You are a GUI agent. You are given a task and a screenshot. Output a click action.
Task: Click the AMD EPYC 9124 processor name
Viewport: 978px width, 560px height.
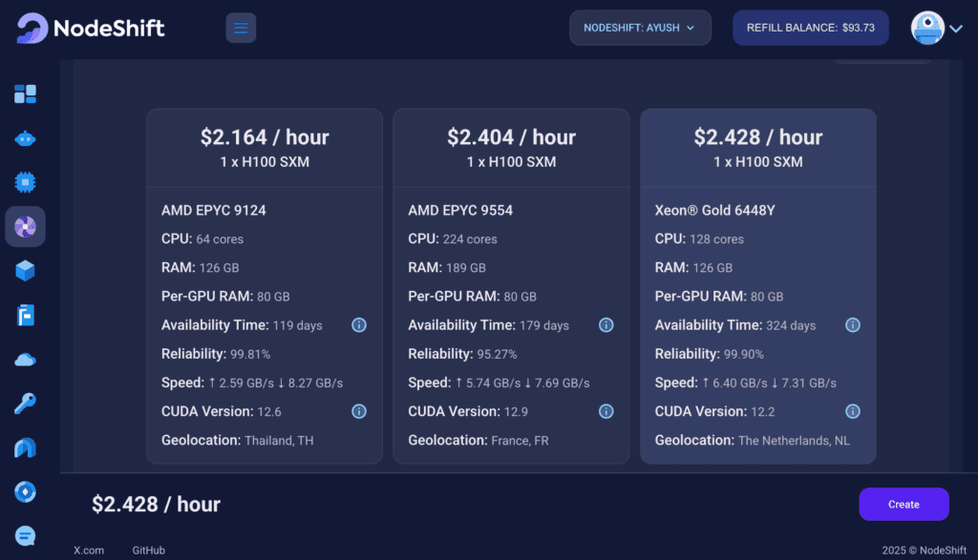click(214, 211)
